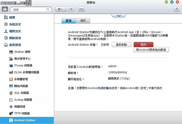Image resolution: width=182 pixels, height=124 pixels.
Task: Collapse 應用服務 in the sidebar
Action: pos(15,45)
